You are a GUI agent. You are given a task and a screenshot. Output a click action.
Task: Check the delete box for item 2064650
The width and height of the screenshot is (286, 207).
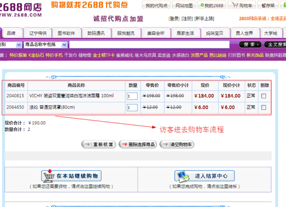(x=263, y=107)
